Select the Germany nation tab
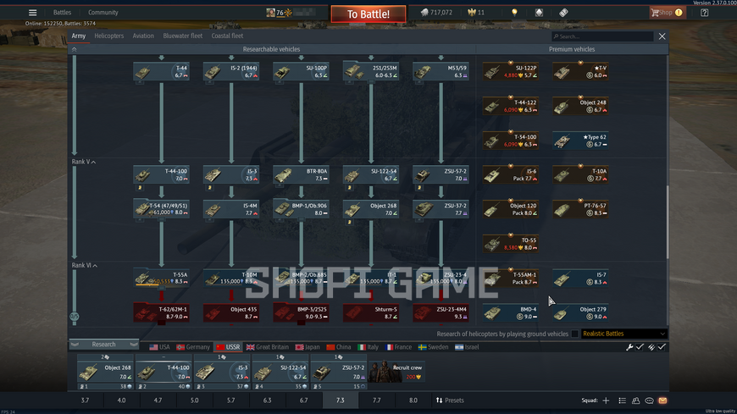 193,347
